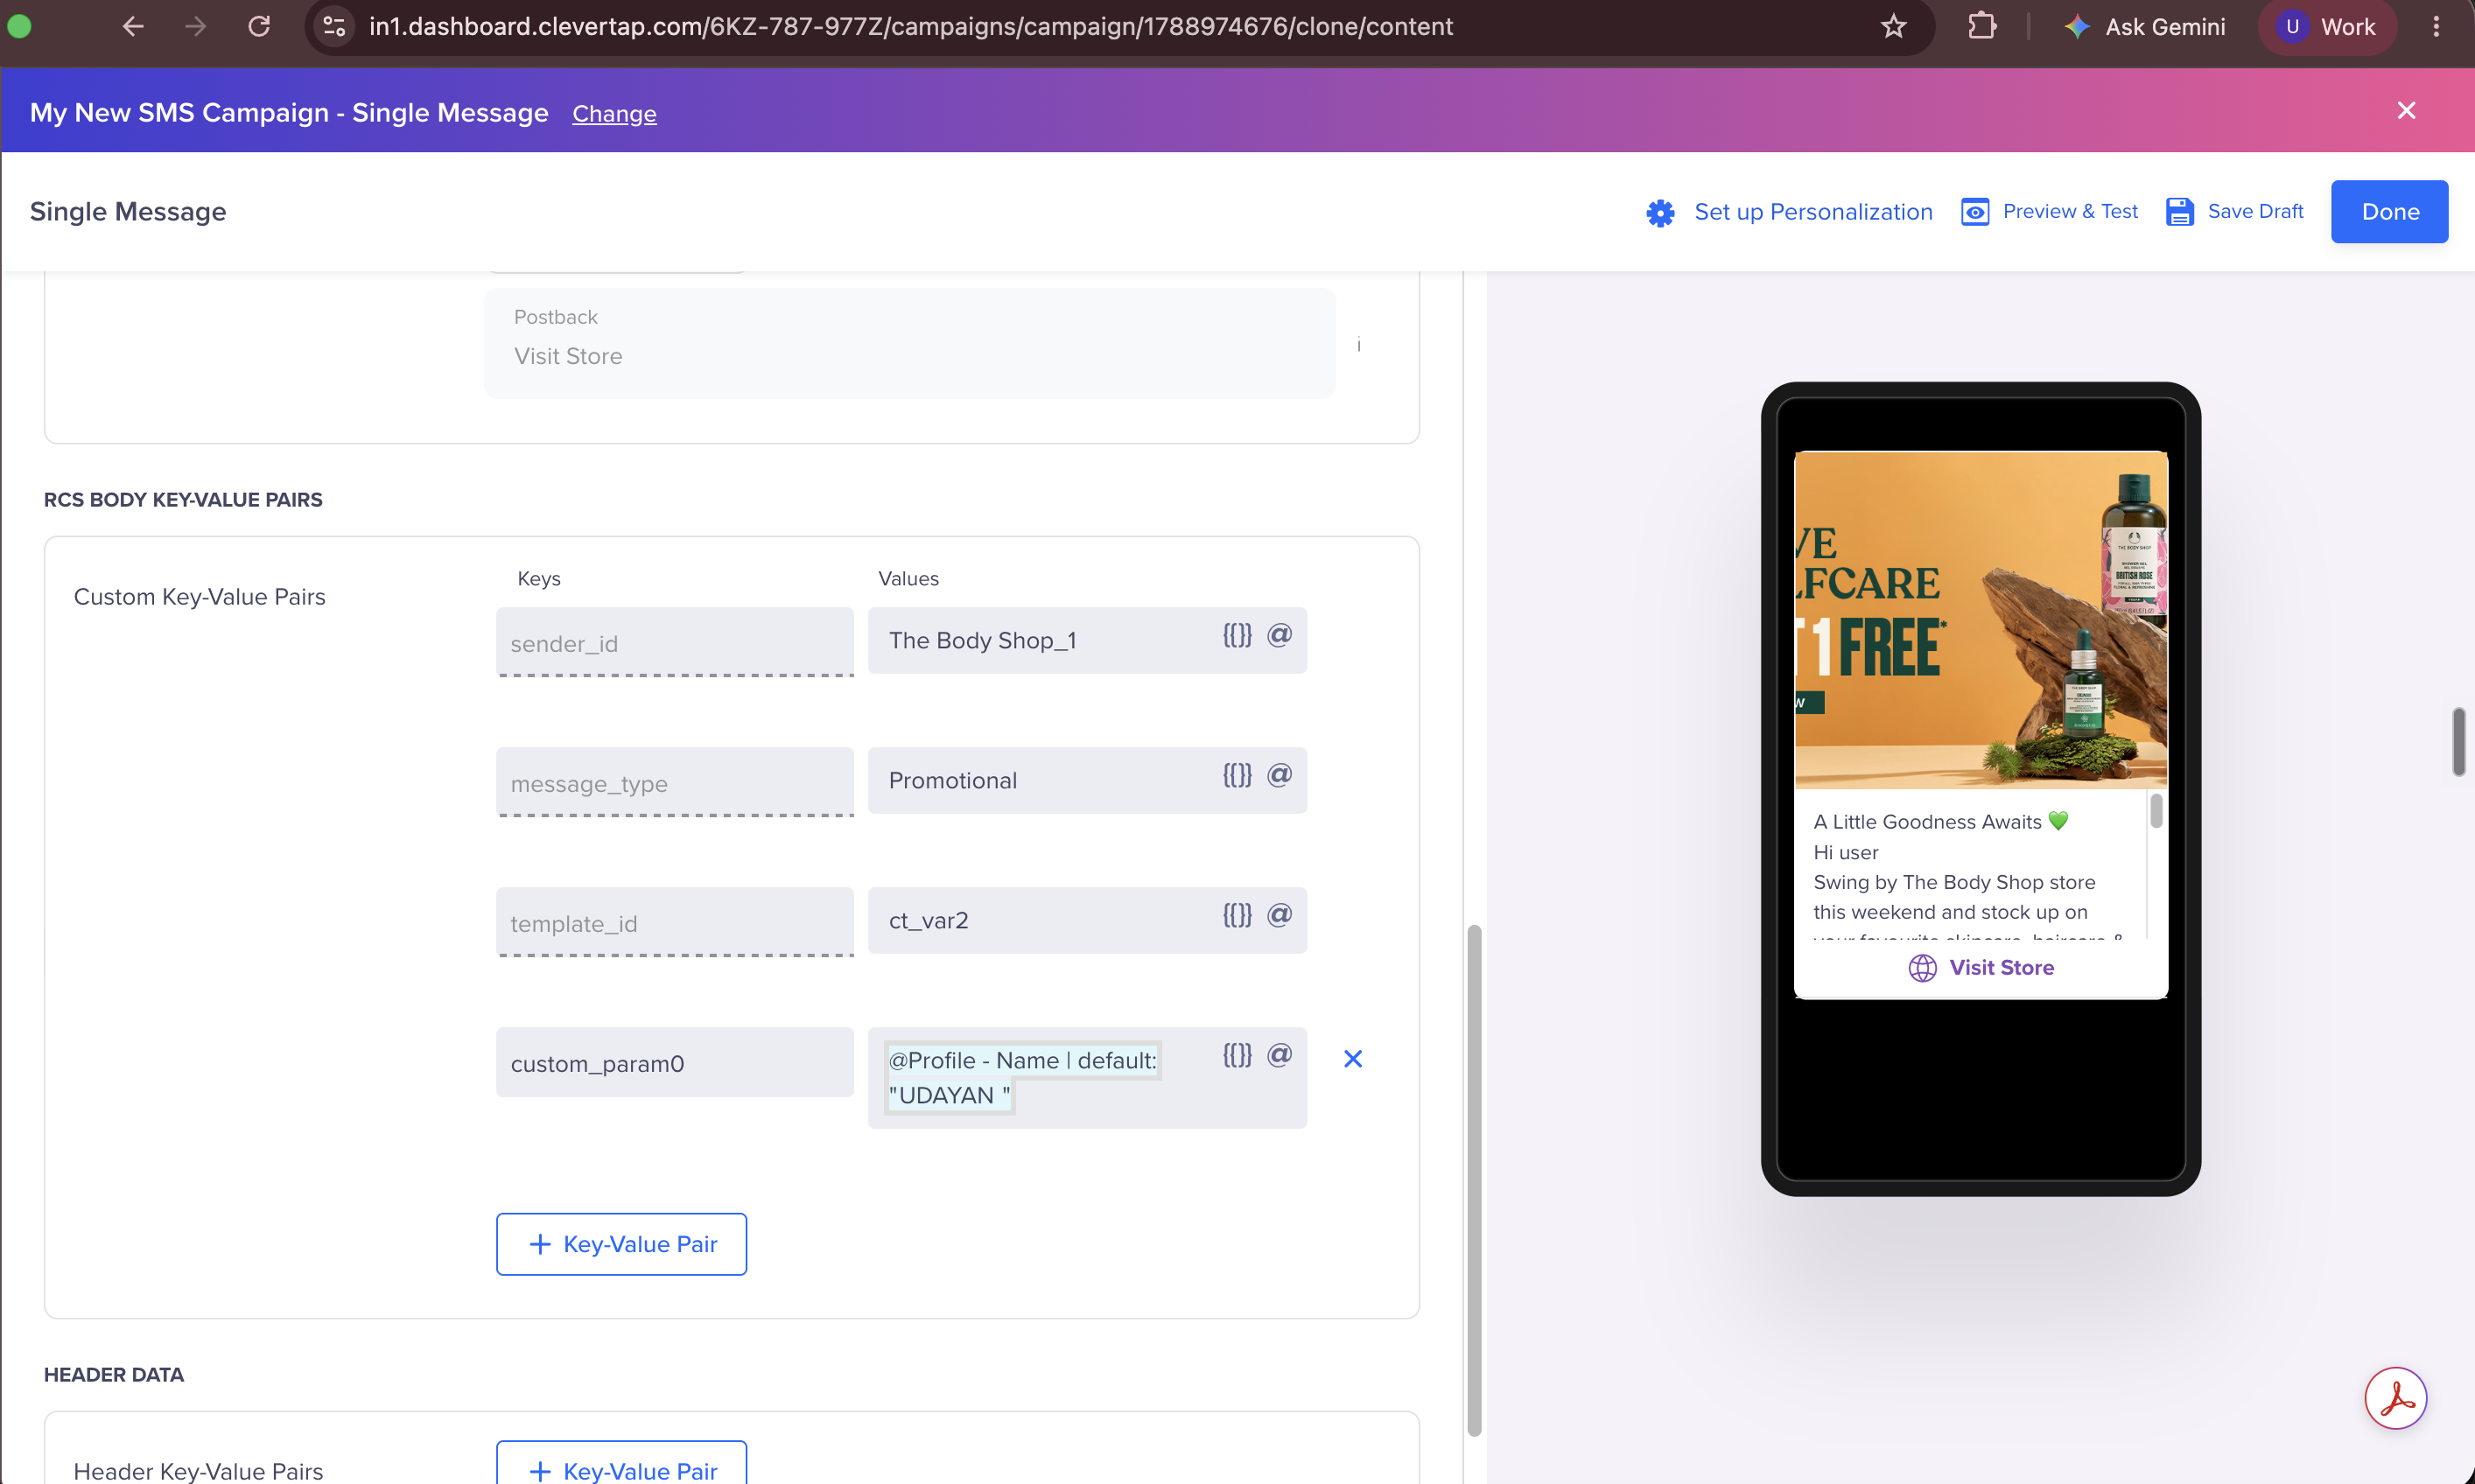Remove the custom_param0 key-value row
2475x1484 pixels.
[x=1353, y=1059]
